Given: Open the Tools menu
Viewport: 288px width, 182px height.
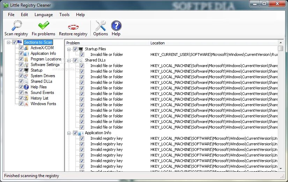Looking at the screenshot, I should [x=65, y=15].
